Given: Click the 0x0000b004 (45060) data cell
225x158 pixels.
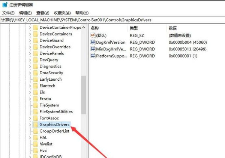Looking at the screenshot, I should (x=188, y=42).
